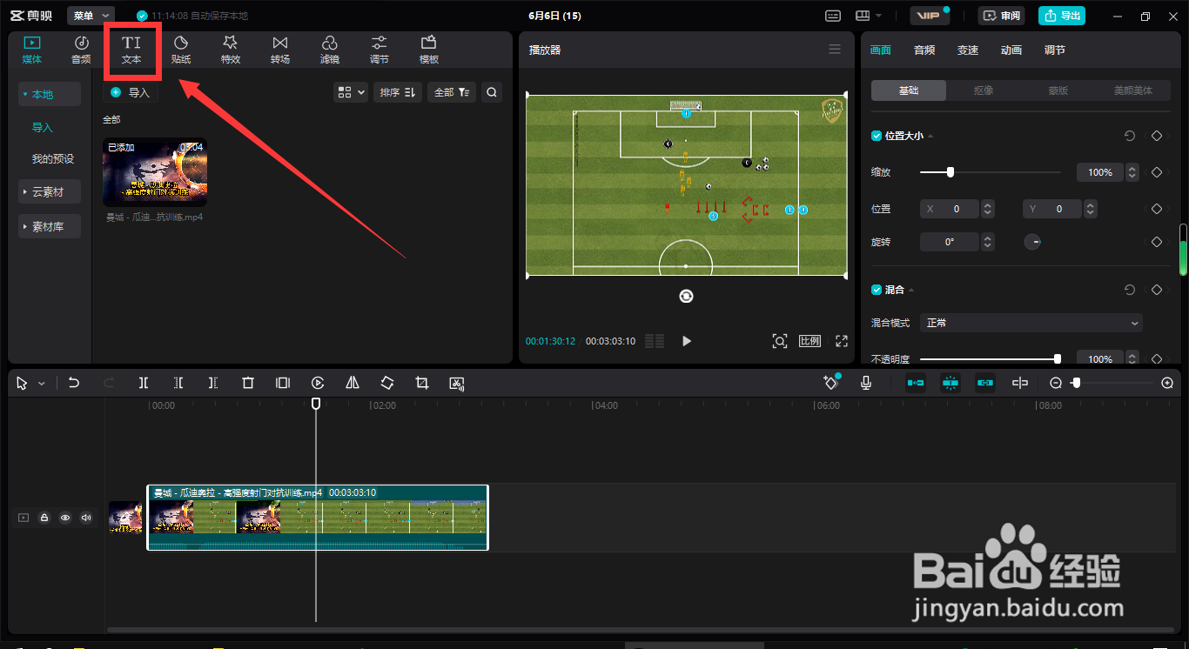The width and height of the screenshot is (1189, 649).
Task: Click the player focus/scan frame icon
Action: (780, 341)
